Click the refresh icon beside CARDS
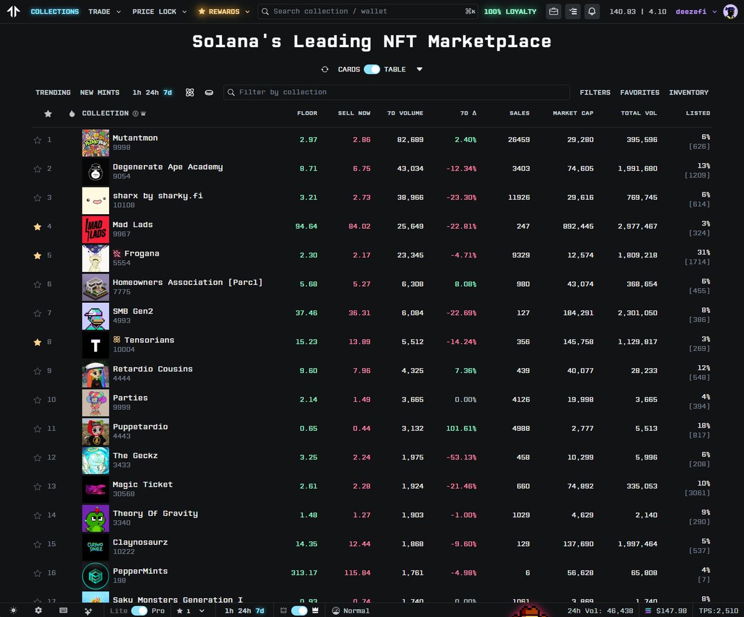The height and width of the screenshot is (617, 744). (325, 70)
